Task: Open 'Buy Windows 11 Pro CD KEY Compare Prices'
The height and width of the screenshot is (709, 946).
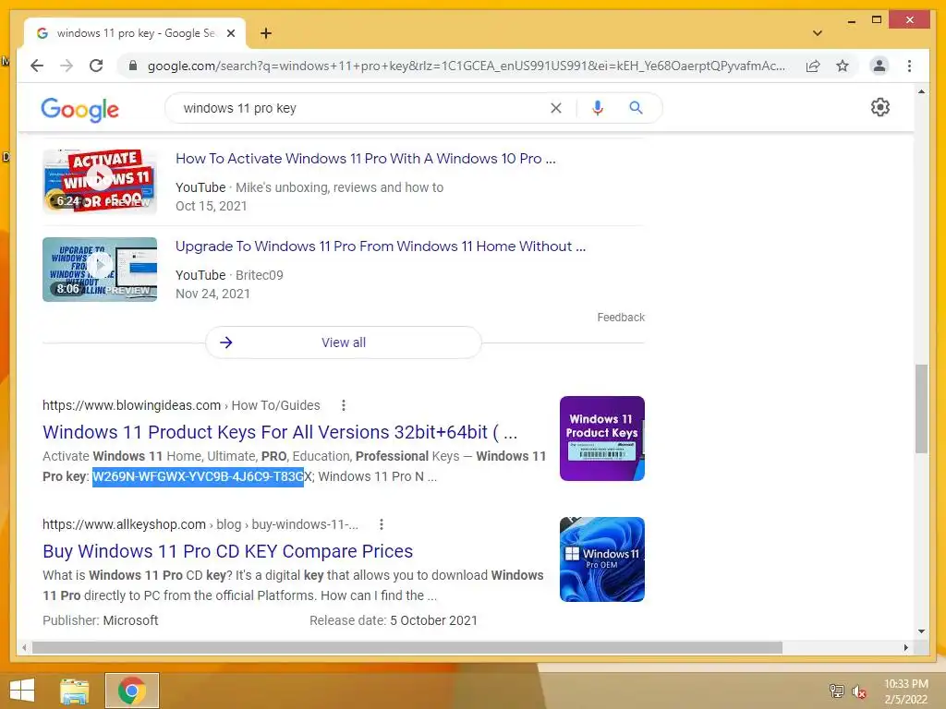Action: click(228, 551)
